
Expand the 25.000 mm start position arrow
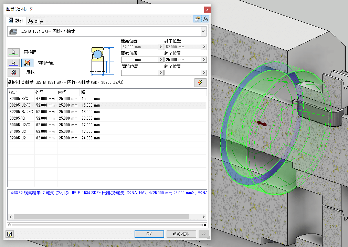click(161, 60)
